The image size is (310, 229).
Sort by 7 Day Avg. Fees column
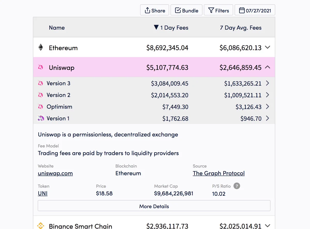(241, 28)
